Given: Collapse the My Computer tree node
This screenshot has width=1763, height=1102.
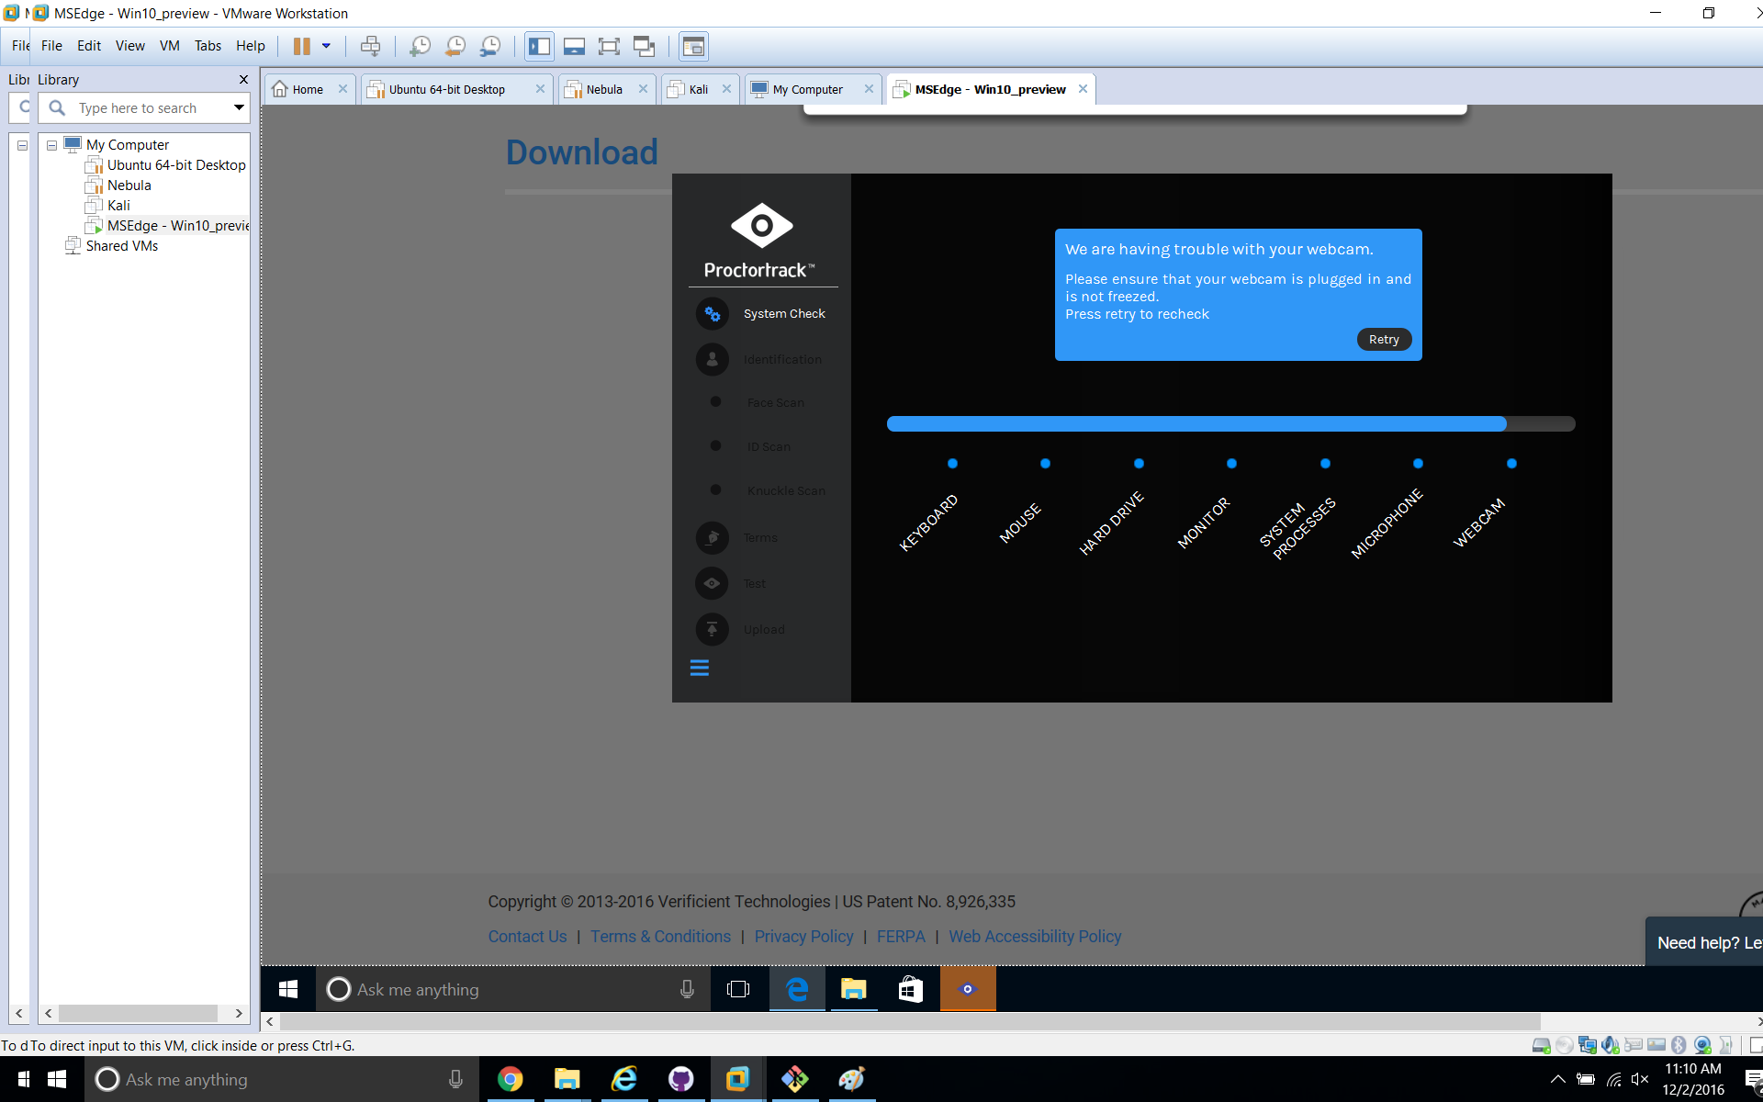Looking at the screenshot, I should [52, 145].
